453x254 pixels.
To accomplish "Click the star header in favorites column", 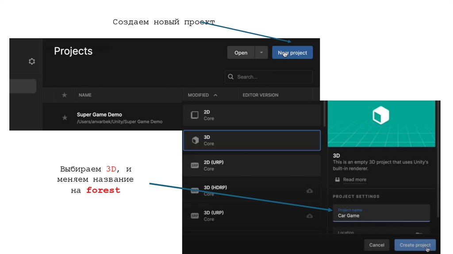I will point(65,95).
